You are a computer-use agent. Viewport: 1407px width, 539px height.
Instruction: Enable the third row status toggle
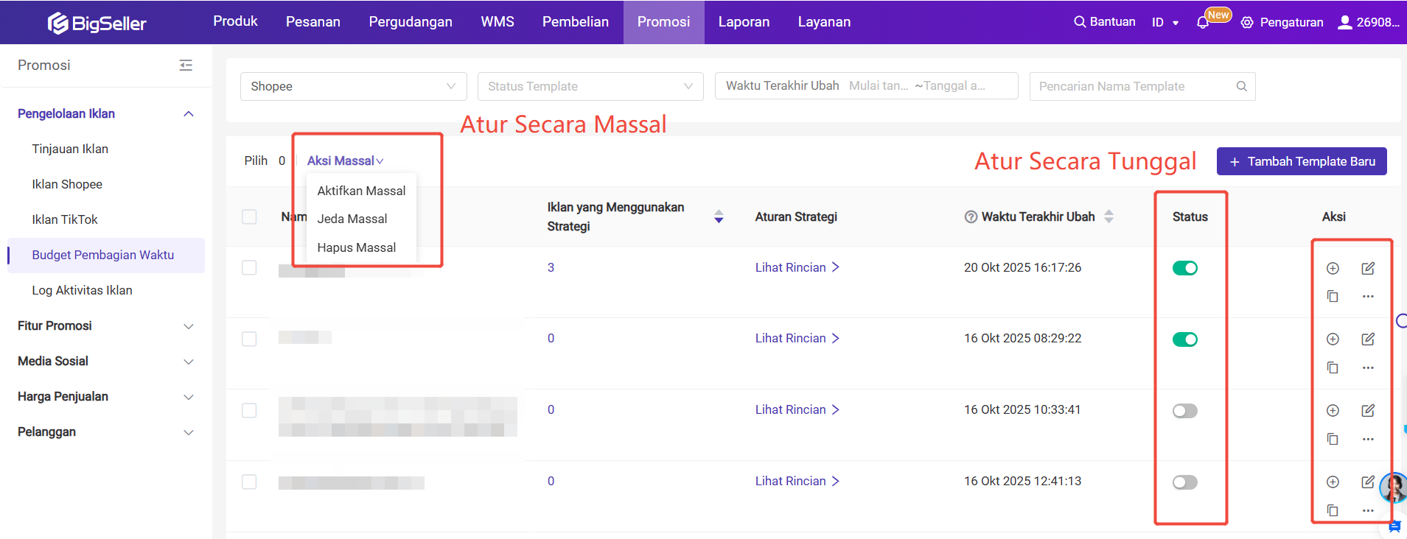(1184, 411)
